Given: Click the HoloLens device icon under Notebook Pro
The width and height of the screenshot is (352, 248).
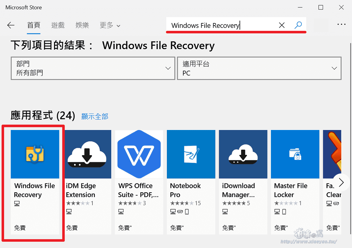Looking at the screenshot, I should click(180, 211).
